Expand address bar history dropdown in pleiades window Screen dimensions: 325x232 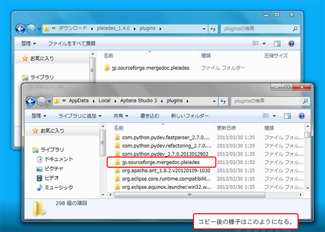204,29
